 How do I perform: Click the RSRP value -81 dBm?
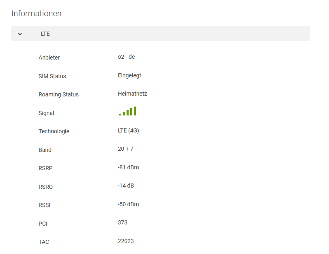[128, 167]
